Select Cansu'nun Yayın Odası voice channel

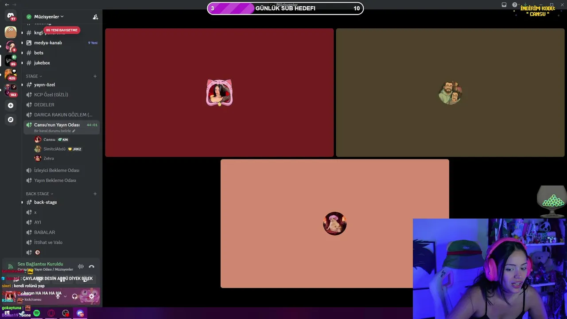(61, 127)
